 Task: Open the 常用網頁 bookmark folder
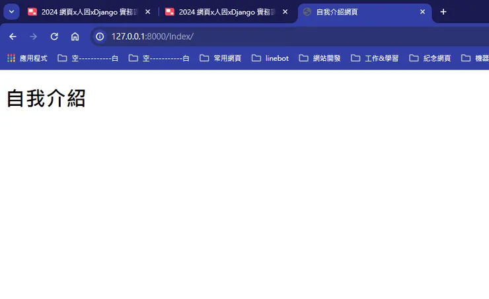221,58
